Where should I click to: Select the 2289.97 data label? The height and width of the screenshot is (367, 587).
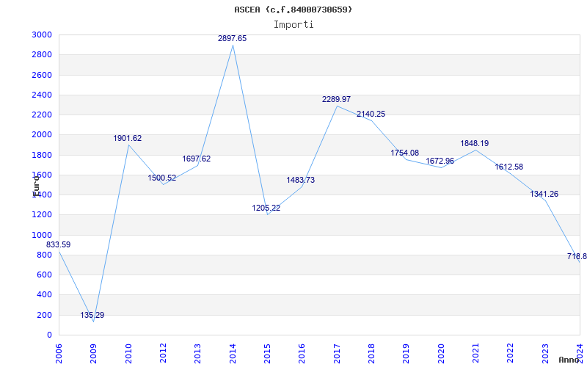(336, 100)
